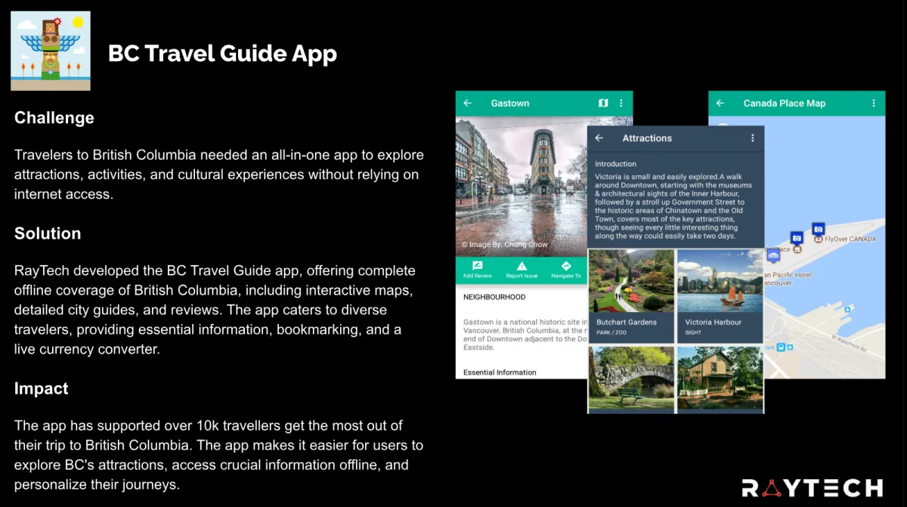The width and height of the screenshot is (907, 507).
Task: Click the "NEIGHBOURHOOD" section label
Action: [x=494, y=298]
